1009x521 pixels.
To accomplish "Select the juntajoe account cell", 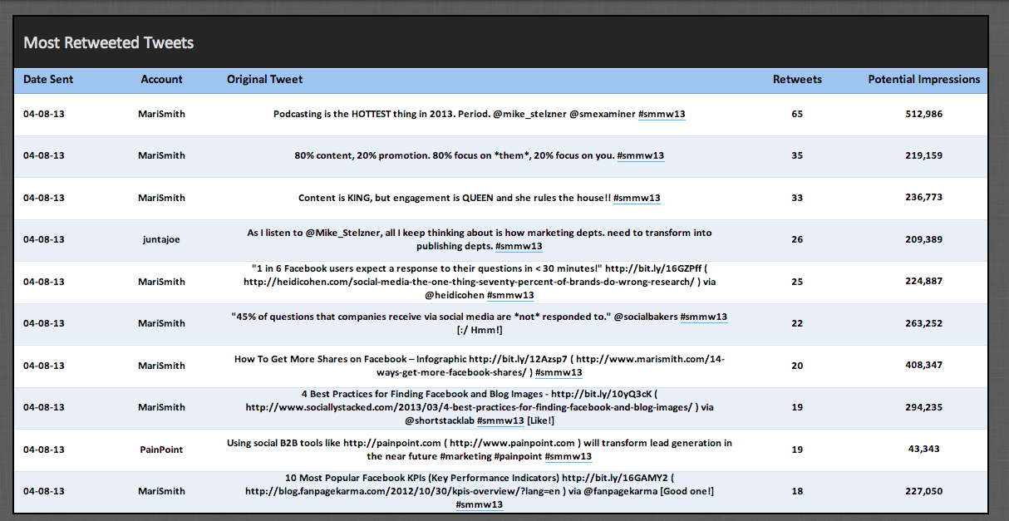I will click(x=161, y=239).
